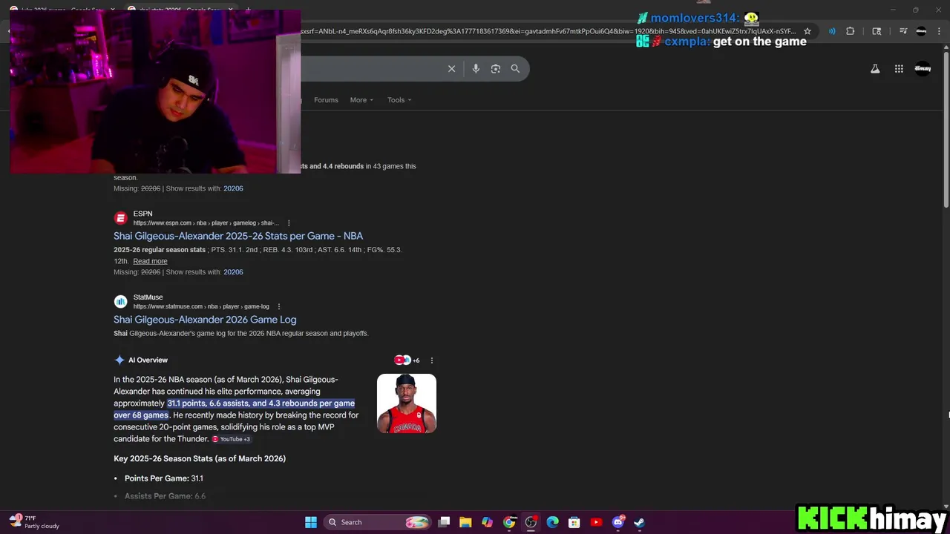Open the Chrome three-dot menu
950x534 pixels.
[x=937, y=31]
